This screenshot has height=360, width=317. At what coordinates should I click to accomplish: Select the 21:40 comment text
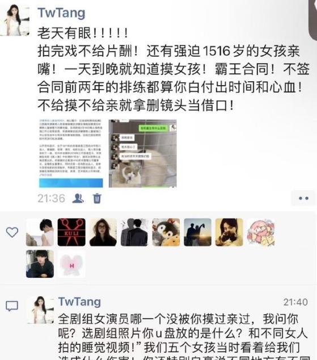[183, 336]
